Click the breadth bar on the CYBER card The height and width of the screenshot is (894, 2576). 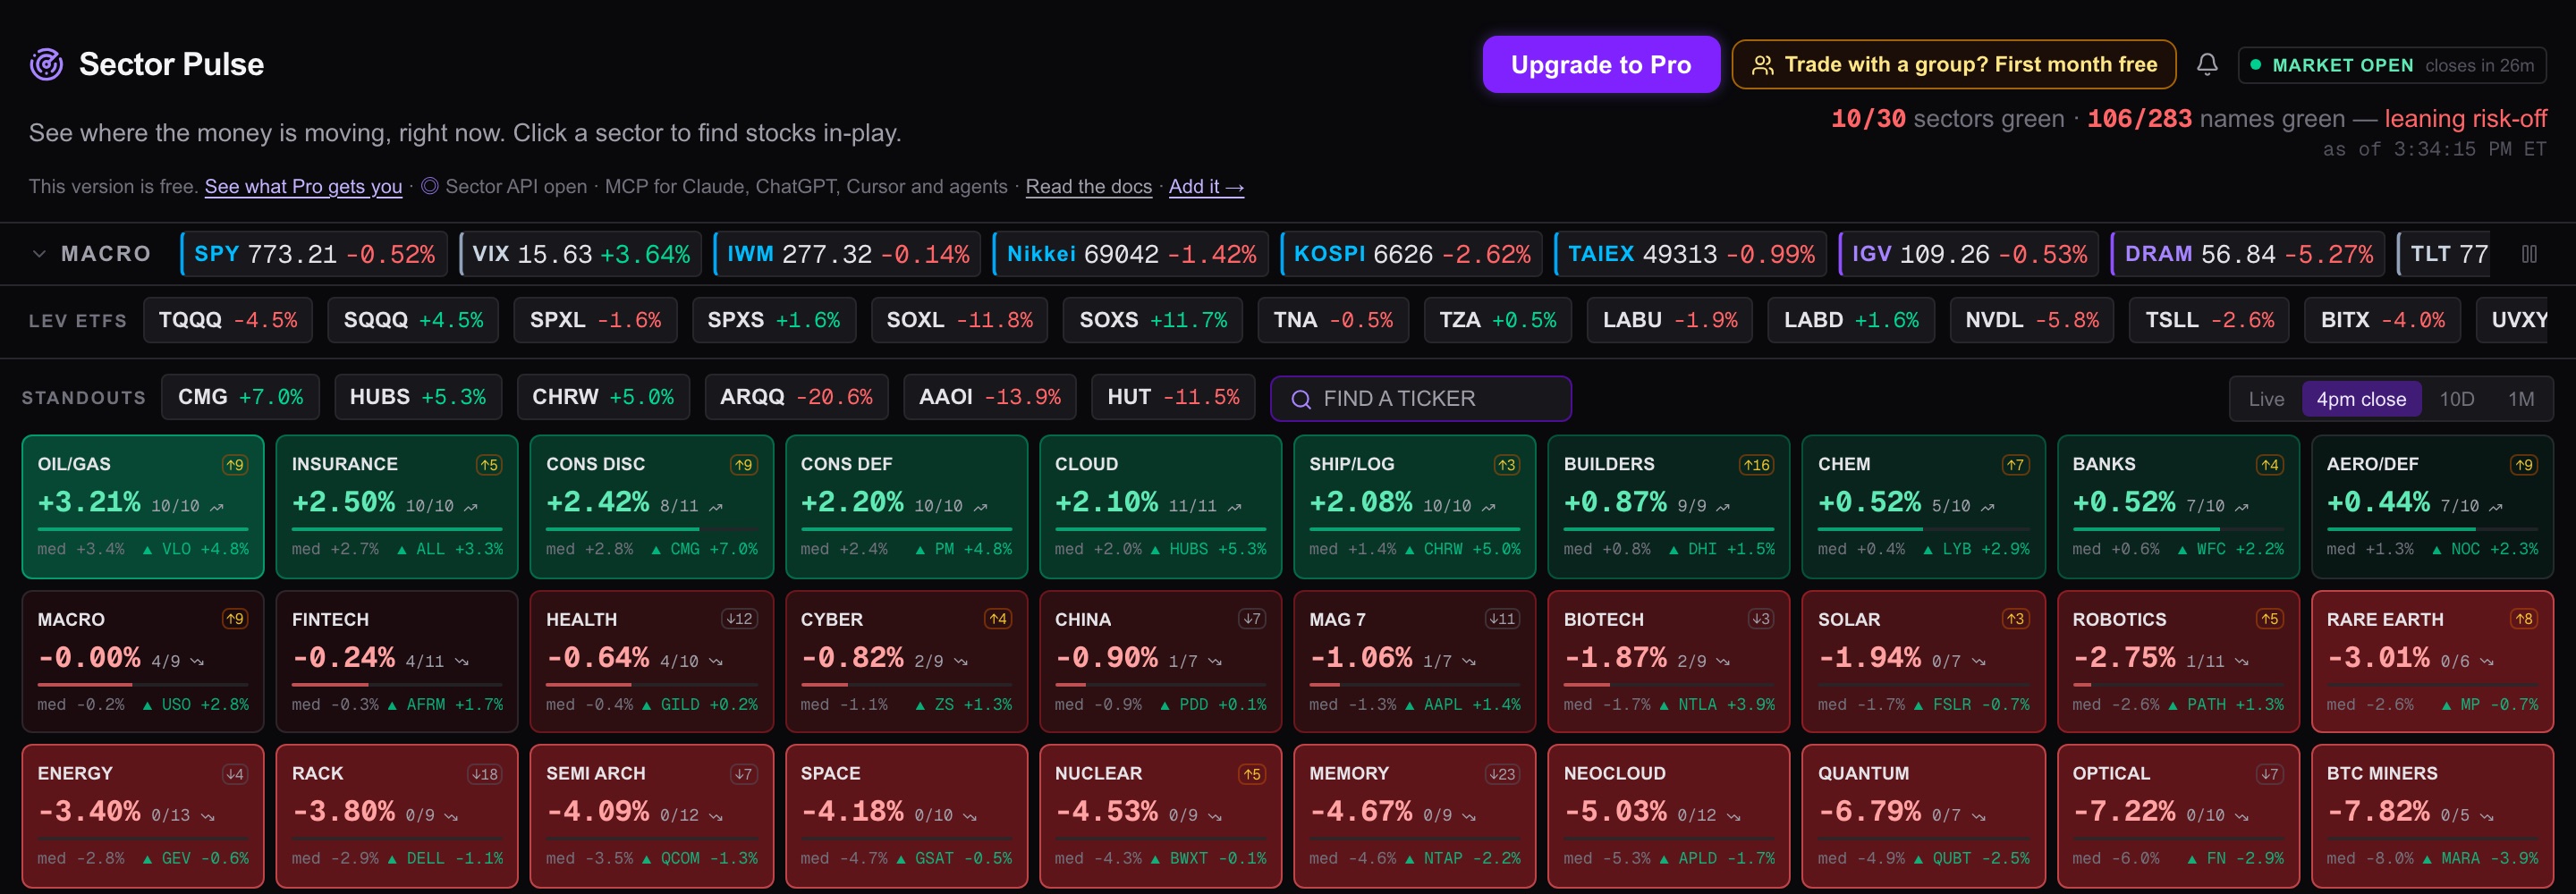[x=906, y=684]
